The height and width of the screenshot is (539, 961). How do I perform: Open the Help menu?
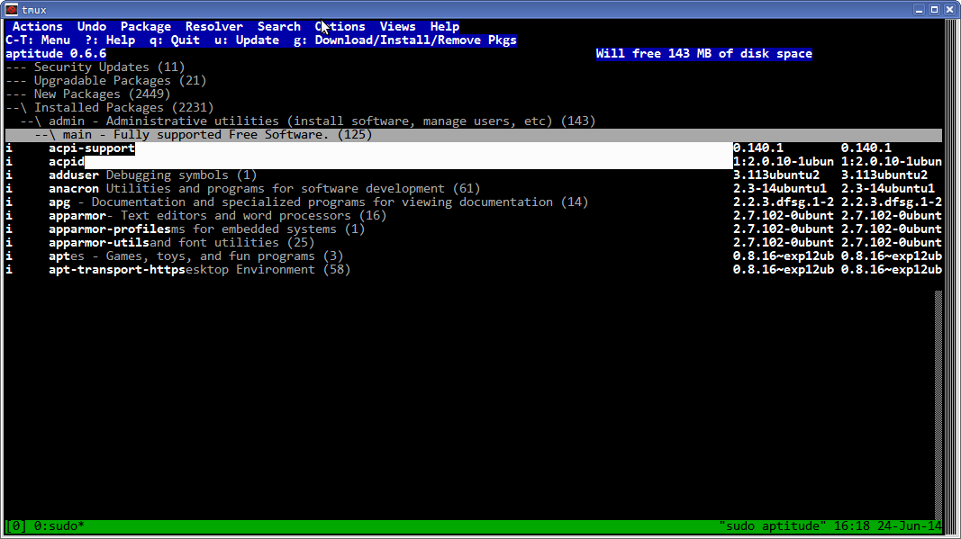click(444, 26)
